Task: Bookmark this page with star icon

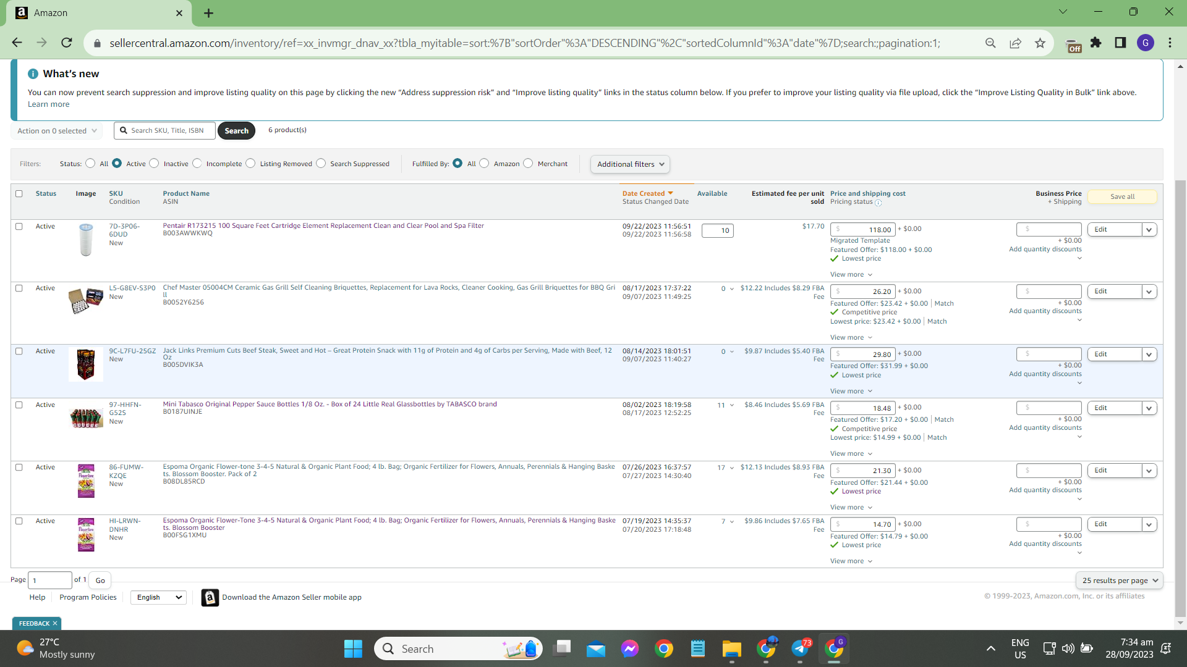Action: 1040,43
